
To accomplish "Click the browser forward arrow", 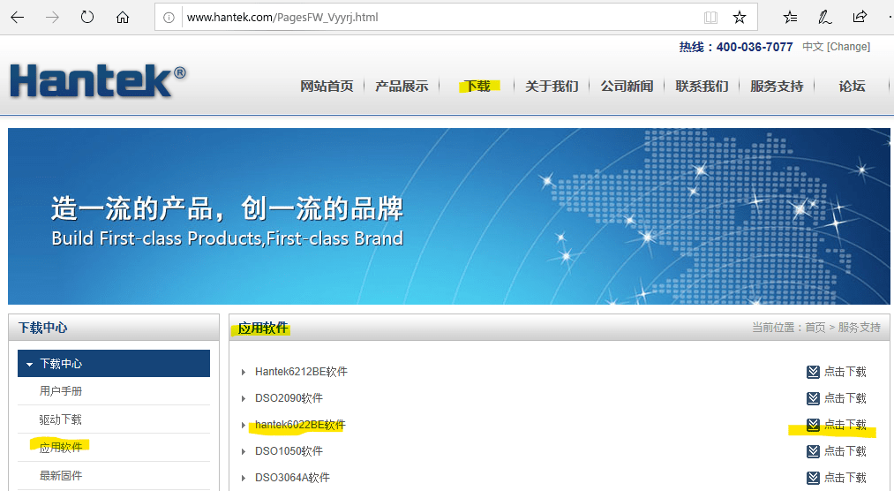I will point(52,17).
